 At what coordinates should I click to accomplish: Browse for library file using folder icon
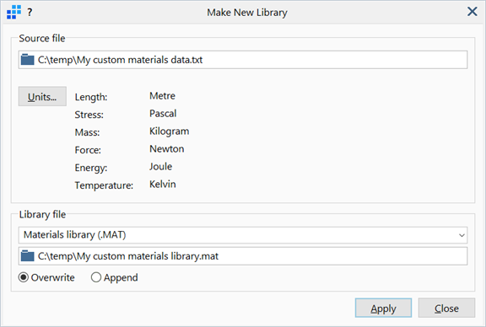[27, 255]
